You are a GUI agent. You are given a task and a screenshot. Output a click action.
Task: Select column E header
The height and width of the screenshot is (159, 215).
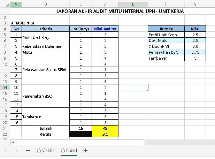pos(133,5)
